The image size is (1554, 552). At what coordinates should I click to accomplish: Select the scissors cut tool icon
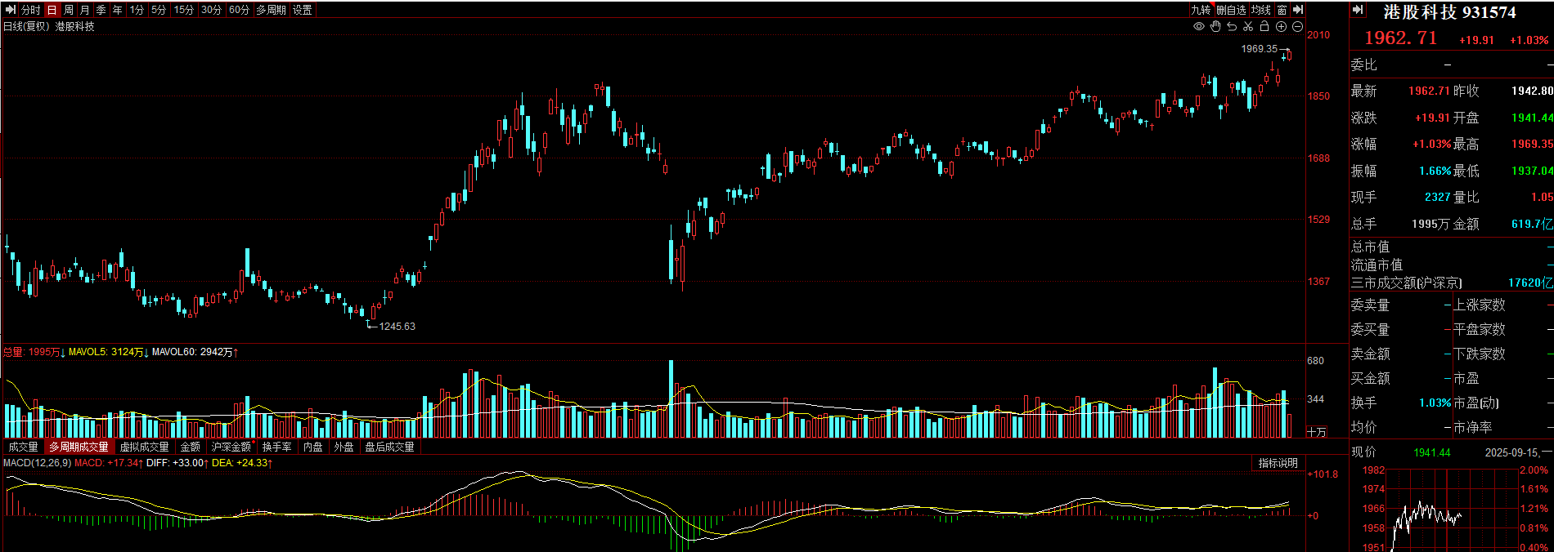click(1248, 27)
